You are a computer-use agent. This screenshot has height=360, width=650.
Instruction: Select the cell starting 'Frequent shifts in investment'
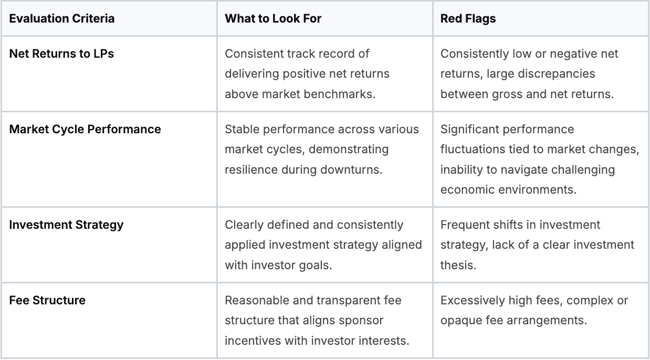pos(537,245)
